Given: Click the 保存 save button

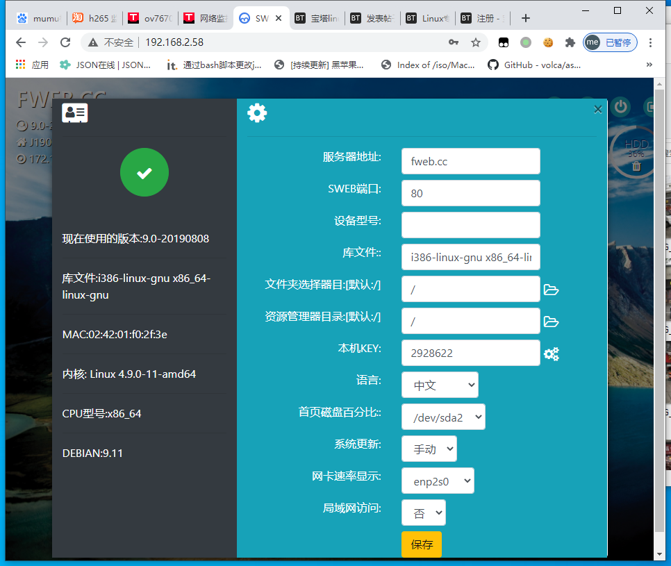Looking at the screenshot, I should [x=422, y=544].
